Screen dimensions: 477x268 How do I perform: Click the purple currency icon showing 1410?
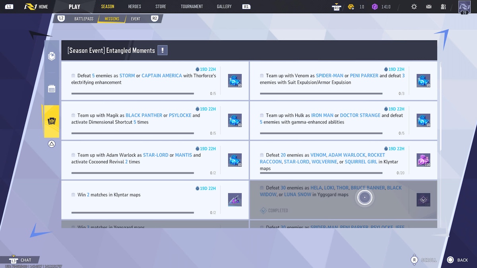[374, 7]
